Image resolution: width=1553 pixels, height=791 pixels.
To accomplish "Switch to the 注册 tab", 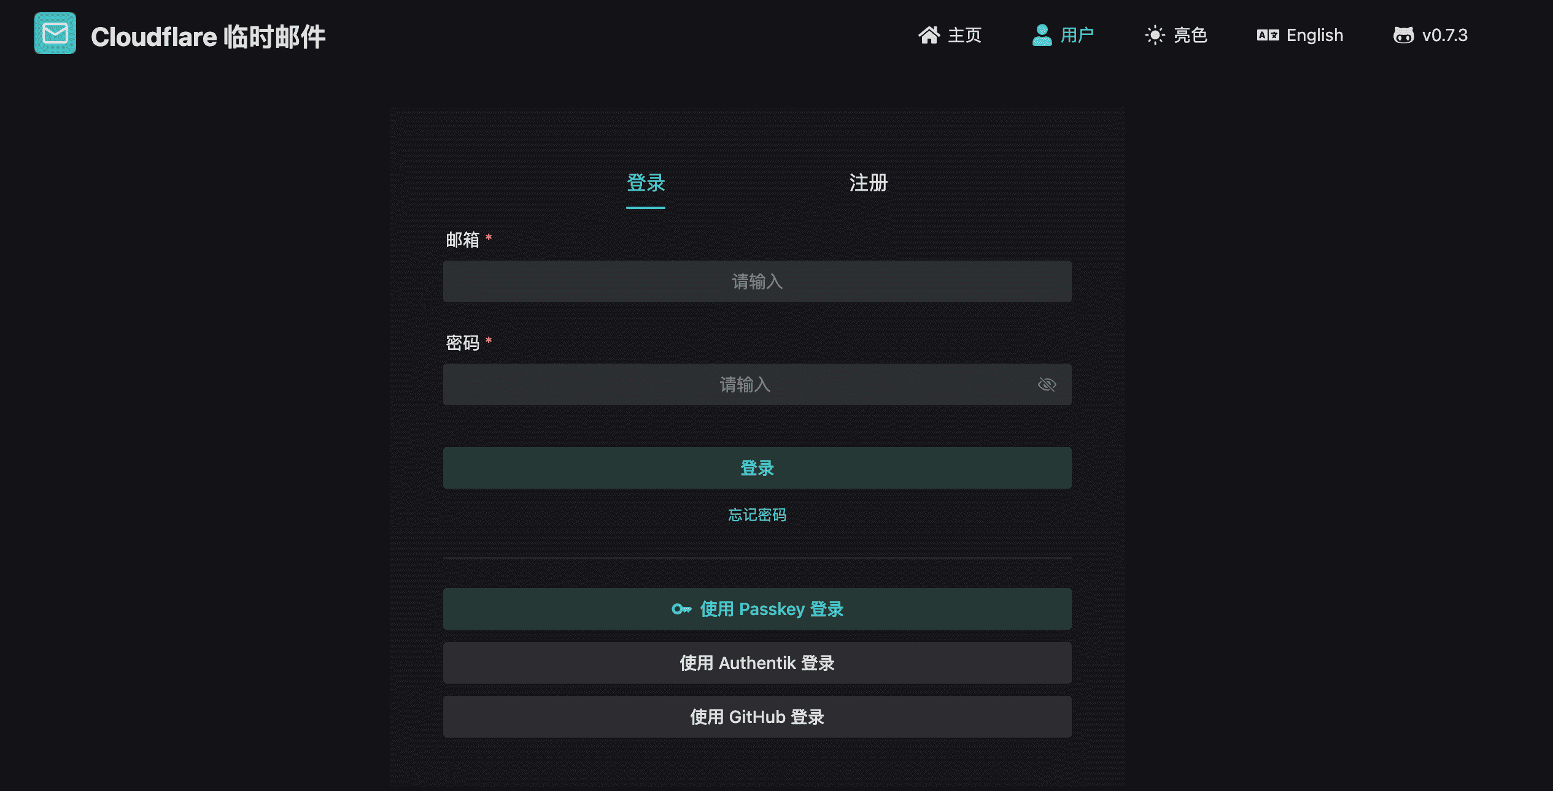I will coord(867,183).
